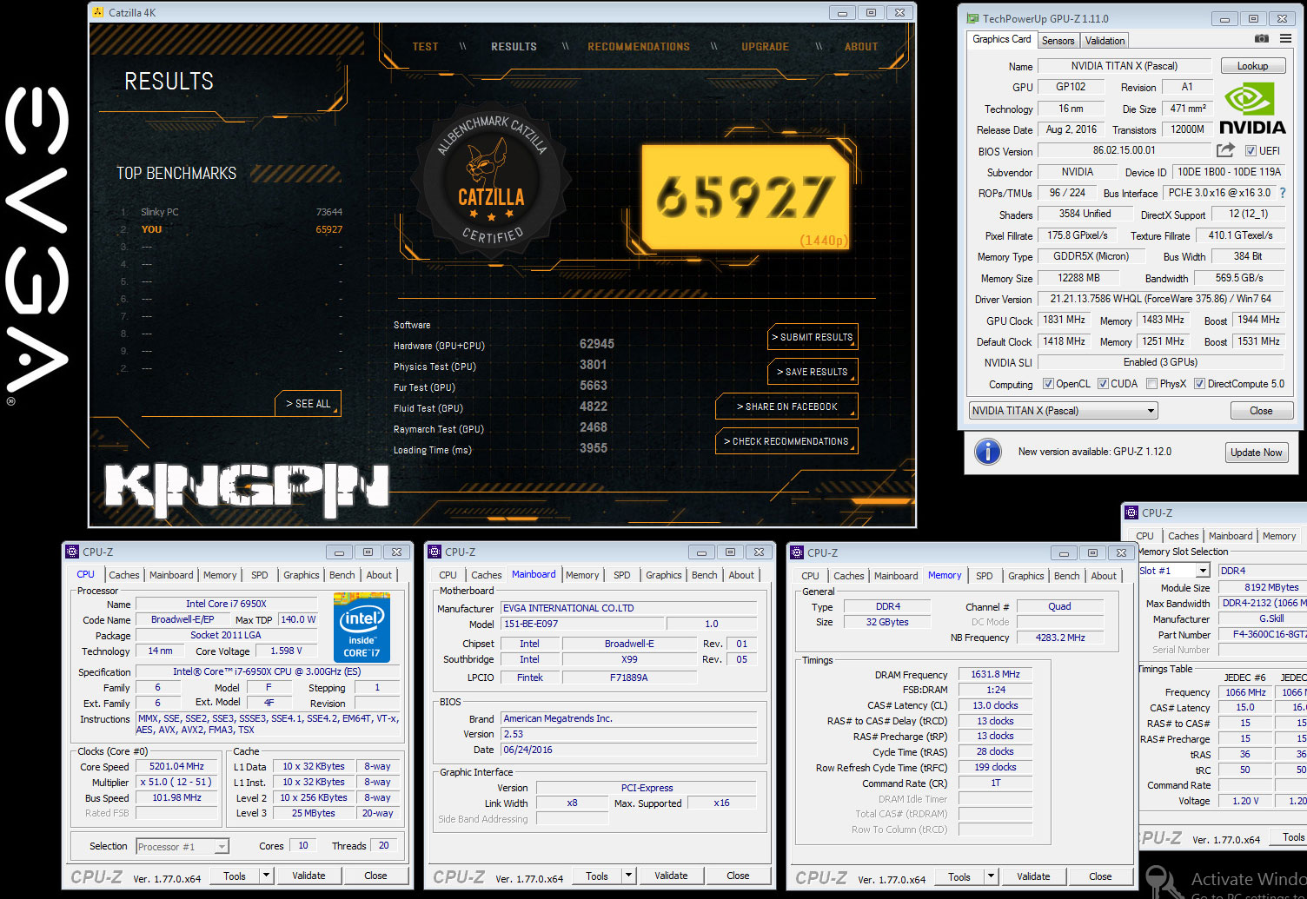This screenshot has height=899, width=1307.
Task: Open the NVIDIA TITAN X (Pascal) GPU dropdown
Action: coord(1063,411)
